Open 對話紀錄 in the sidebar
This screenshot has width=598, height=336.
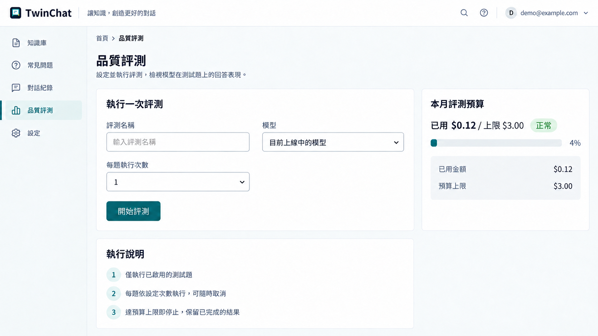click(x=44, y=88)
